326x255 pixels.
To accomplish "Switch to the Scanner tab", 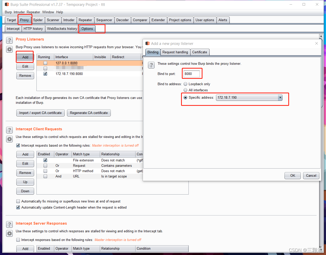I will [53, 20].
